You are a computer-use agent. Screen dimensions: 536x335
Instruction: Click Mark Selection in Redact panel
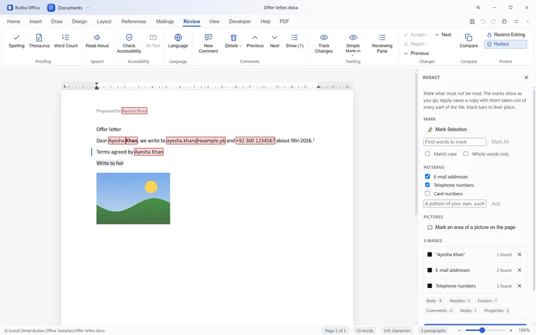click(447, 130)
